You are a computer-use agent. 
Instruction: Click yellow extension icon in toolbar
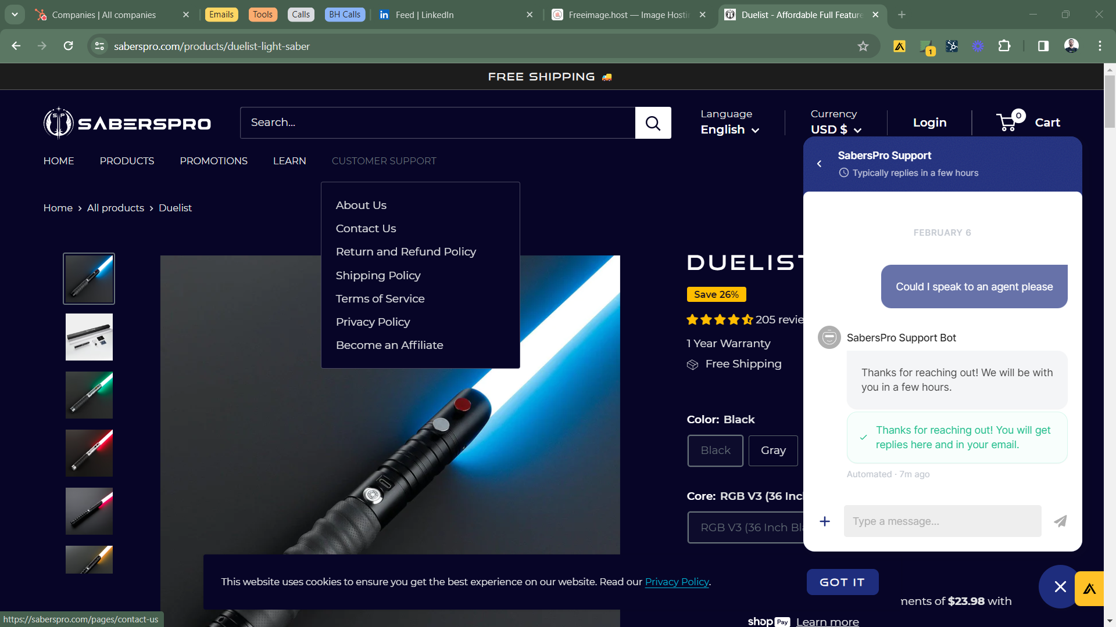tap(899, 46)
